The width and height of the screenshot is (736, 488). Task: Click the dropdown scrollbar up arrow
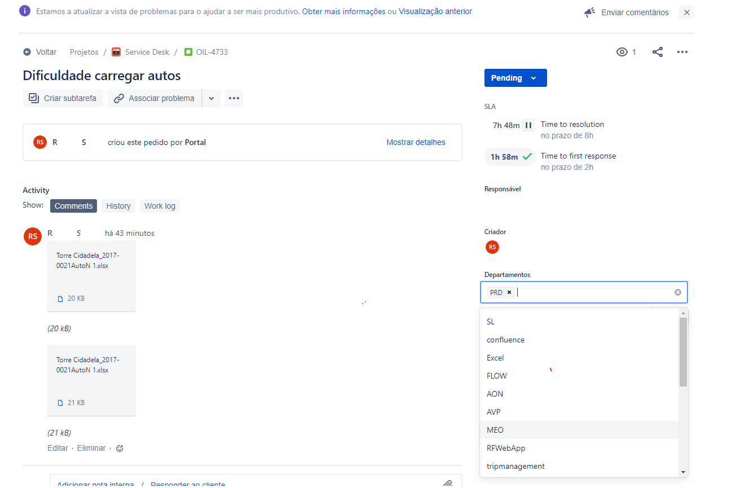pyautogui.click(x=683, y=313)
